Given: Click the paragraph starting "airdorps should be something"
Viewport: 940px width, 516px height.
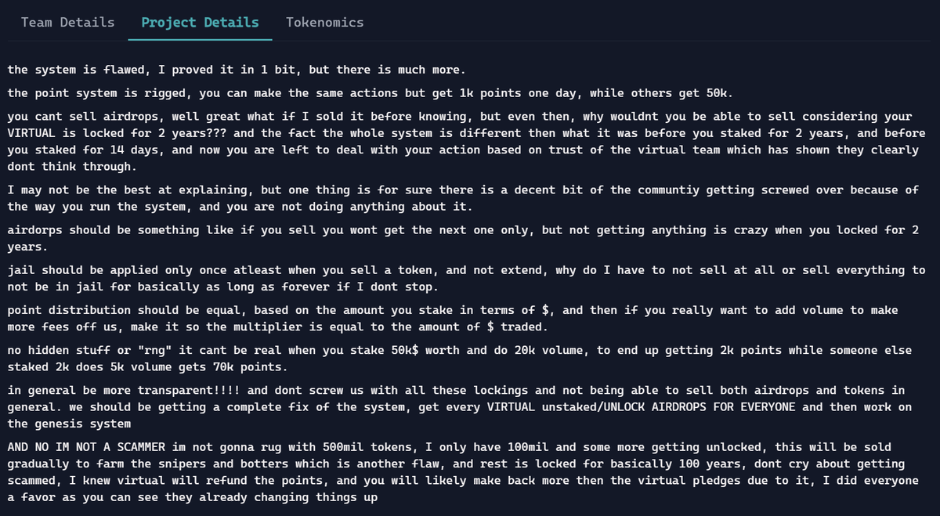Looking at the screenshot, I should click(463, 238).
